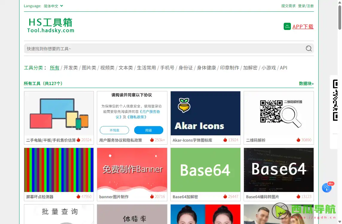Screen dimensions: 342x224
Task: Open the 免费制作Banner thumbnail
Action: (132, 170)
